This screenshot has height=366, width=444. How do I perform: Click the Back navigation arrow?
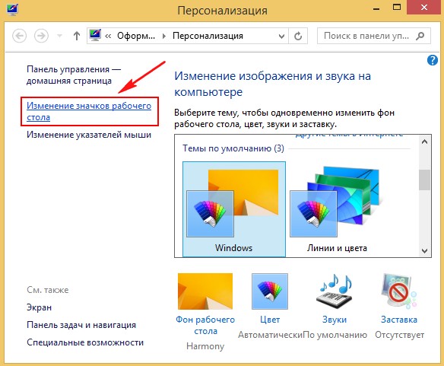click(x=20, y=36)
